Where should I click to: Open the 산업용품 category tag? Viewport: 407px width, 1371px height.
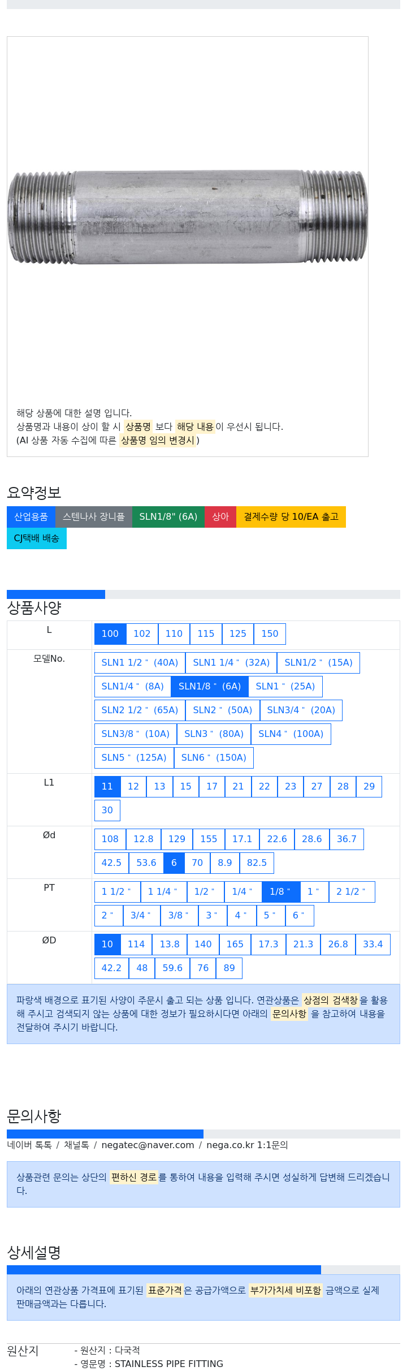[x=31, y=516]
